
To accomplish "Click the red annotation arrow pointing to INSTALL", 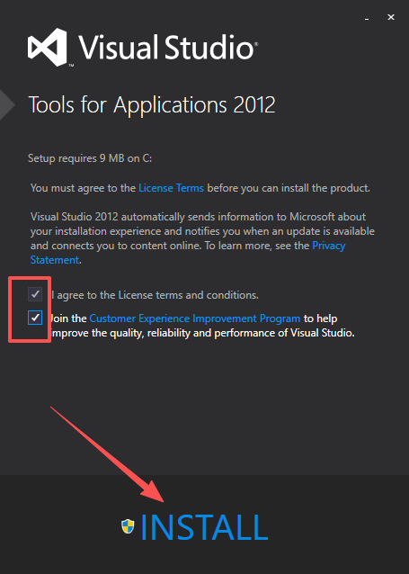I will pos(107,453).
